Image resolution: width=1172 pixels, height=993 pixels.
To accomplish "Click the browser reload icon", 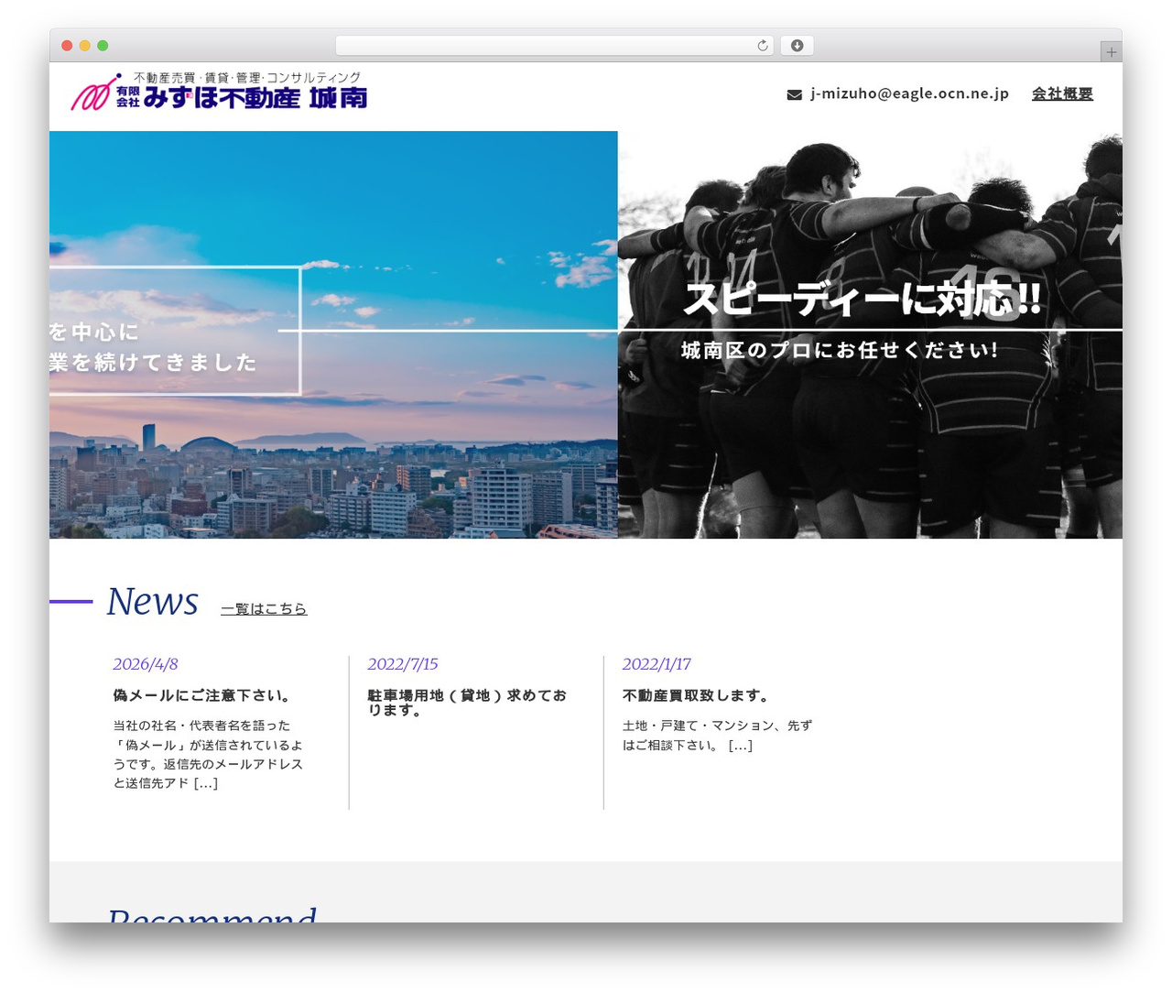I will click(x=762, y=46).
